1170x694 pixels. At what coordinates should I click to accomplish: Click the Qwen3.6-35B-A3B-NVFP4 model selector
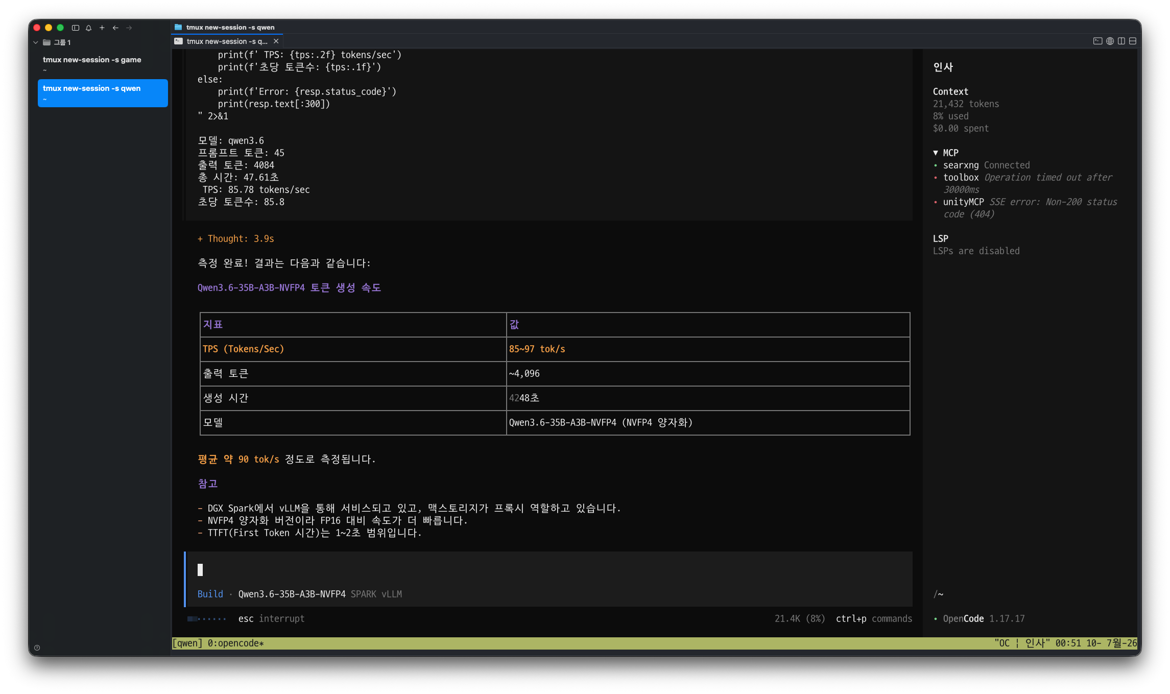[x=292, y=594]
